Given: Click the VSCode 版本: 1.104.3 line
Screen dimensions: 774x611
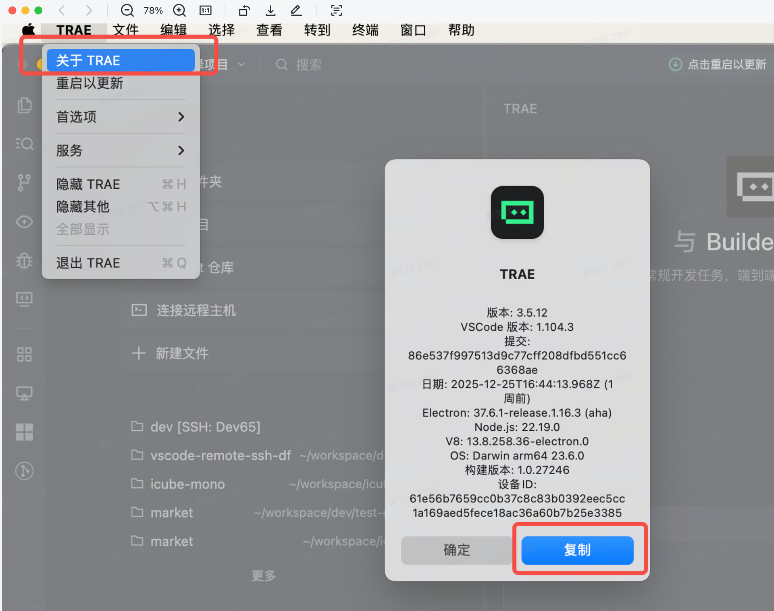Looking at the screenshot, I should click(517, 327).
